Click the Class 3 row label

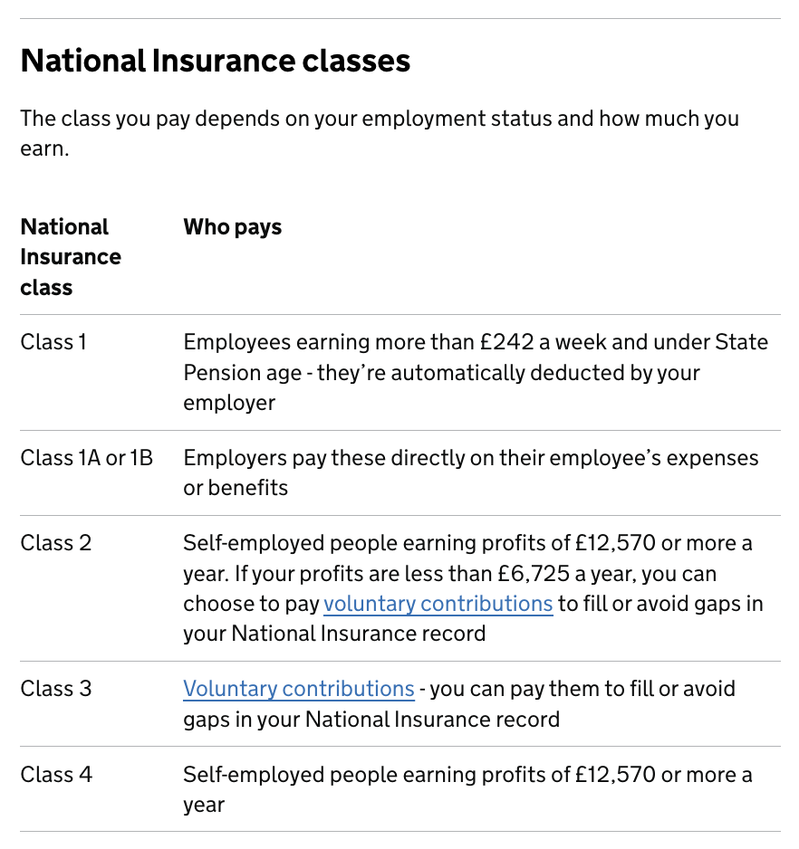(56, 689)
